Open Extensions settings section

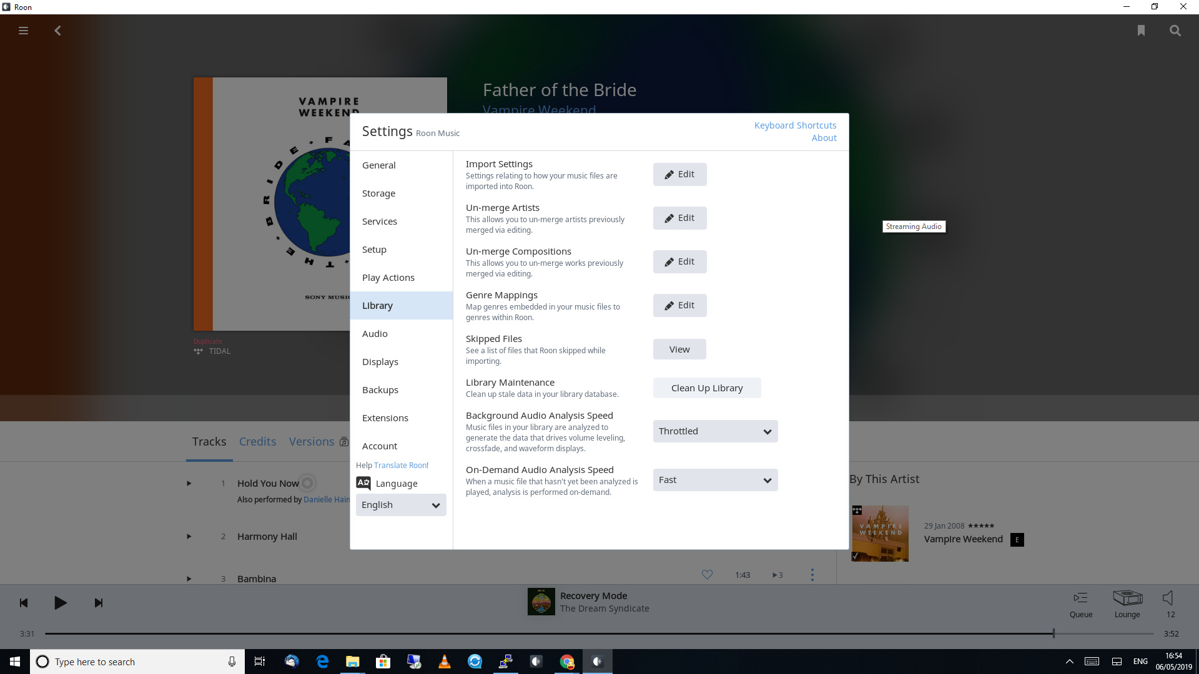click(401, 418)
